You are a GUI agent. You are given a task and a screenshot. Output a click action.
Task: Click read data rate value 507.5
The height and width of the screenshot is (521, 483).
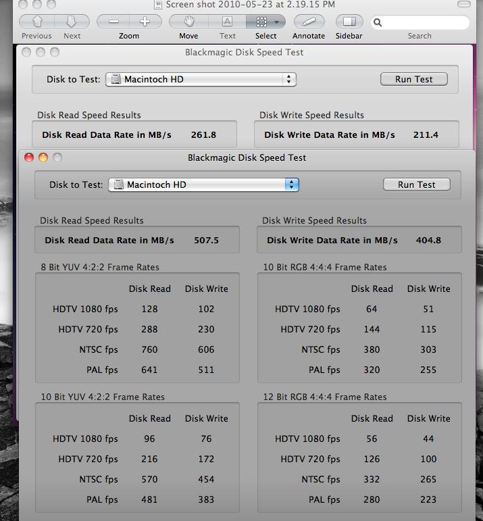click(x=206, y=241)
